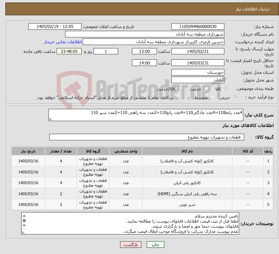Click the remaining time 23:48:05 field
This screenshot has height=254, width=279.
click(x=69, y=51)
